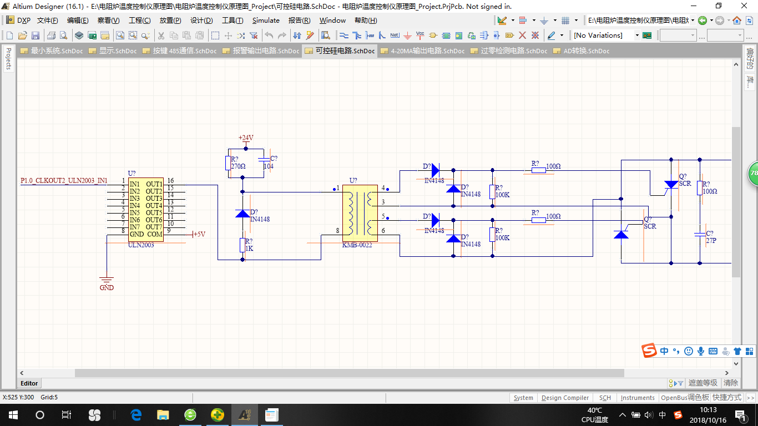Open the SCH panel button

point(605,398)
